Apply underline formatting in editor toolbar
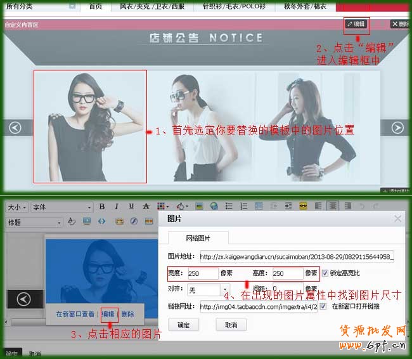 click(x=131, y=207)
